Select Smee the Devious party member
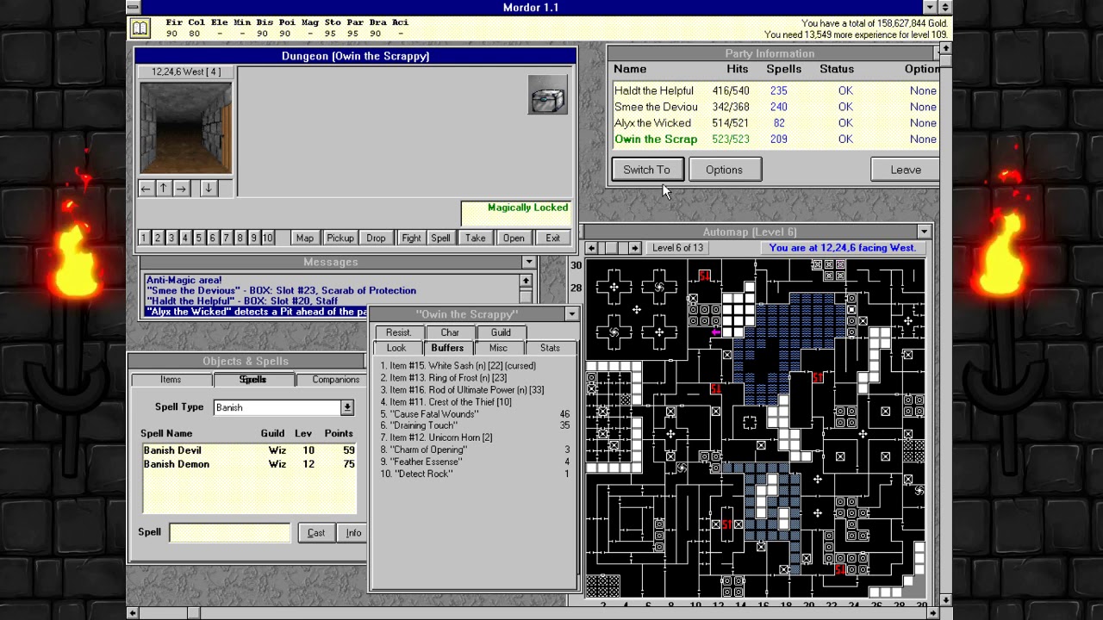The width and height of the screenshot is (1103, 620). 775,107
